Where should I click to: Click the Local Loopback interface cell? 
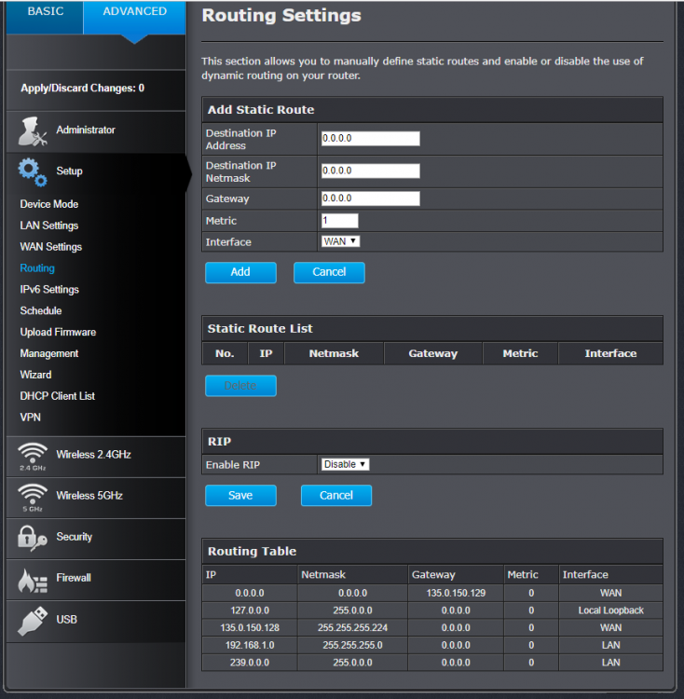[x=611, y=610]
